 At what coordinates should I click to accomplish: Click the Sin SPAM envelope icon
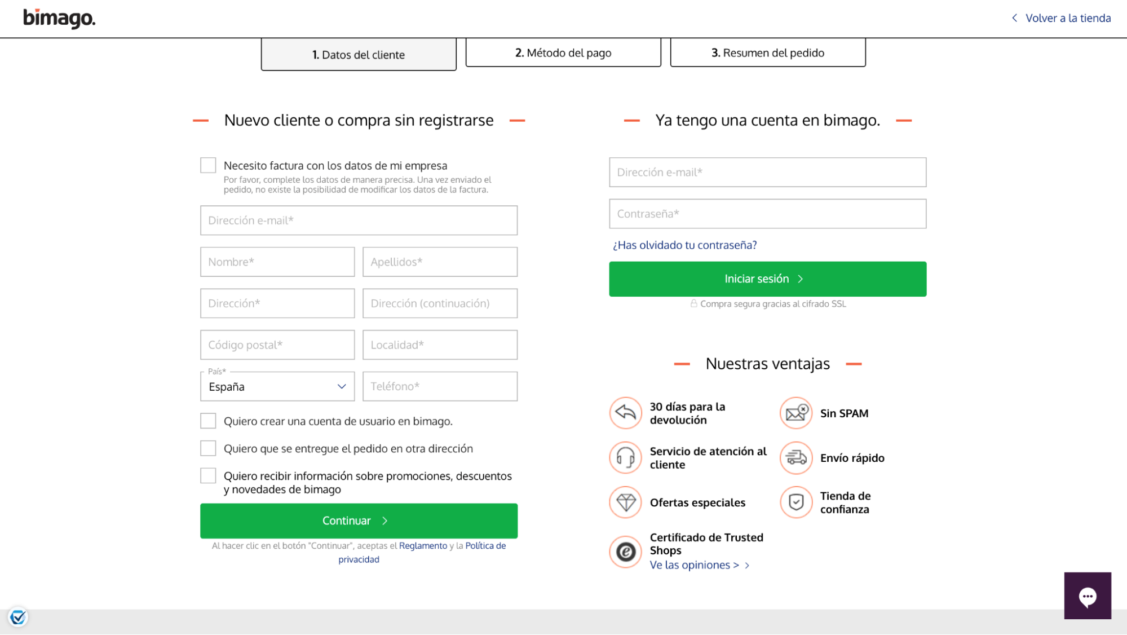796,413
